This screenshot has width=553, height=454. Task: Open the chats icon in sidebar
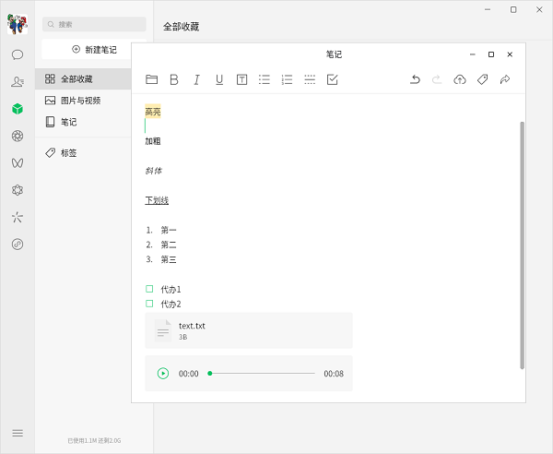pyautogui.click(x=18, y=54)
